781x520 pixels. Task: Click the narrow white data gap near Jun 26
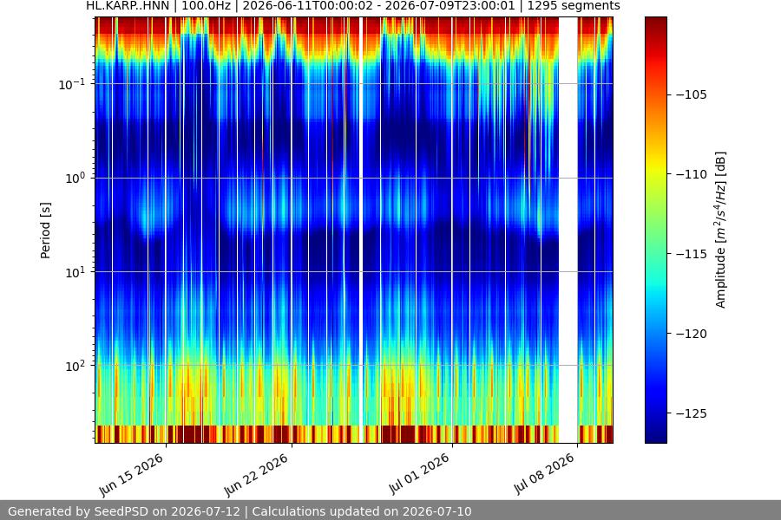(x=361, y=230)
